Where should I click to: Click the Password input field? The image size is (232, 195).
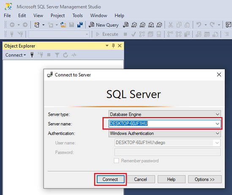167,152
